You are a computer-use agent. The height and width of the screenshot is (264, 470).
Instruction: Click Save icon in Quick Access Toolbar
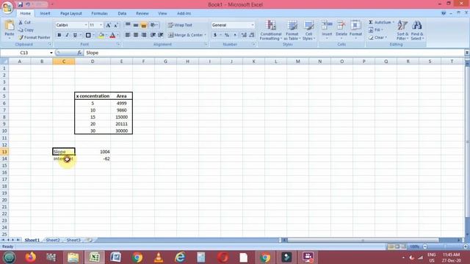20,4
